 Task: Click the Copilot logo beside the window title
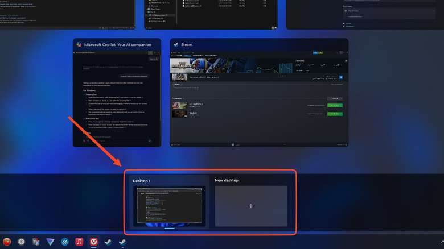tap(78, 44)
